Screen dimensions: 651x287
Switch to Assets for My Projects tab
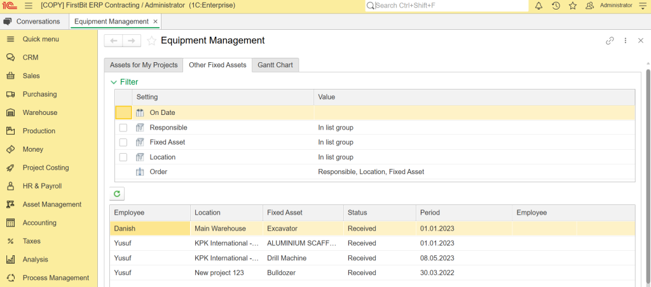pos(144,65)
